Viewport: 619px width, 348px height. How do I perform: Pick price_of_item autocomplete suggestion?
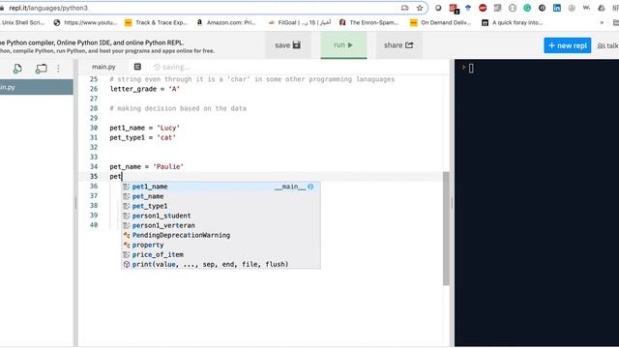coord(221,254)
